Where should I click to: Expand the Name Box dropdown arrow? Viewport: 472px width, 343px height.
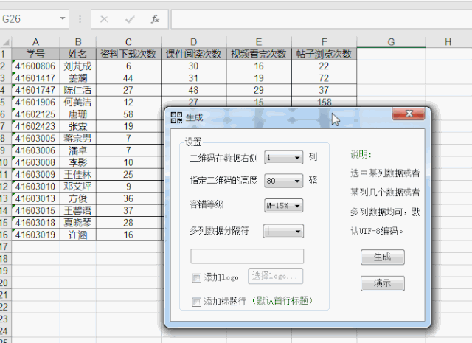pos(63,18)
